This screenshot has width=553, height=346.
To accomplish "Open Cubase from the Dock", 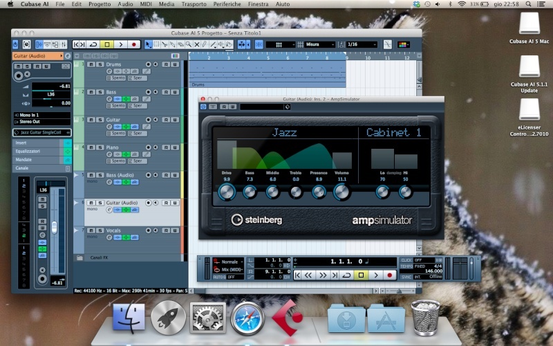I will (287, 319).
